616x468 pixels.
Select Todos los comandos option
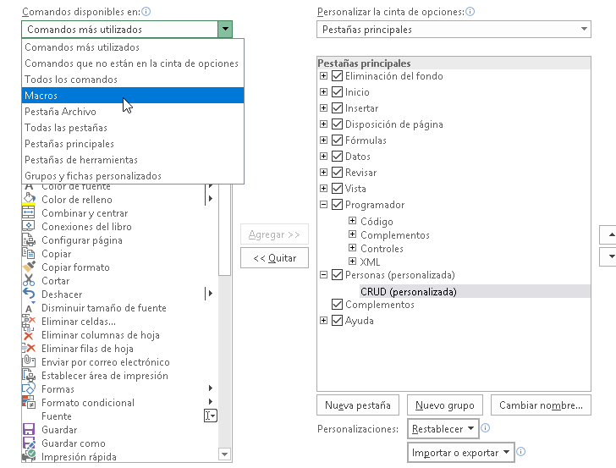[133, 80]
